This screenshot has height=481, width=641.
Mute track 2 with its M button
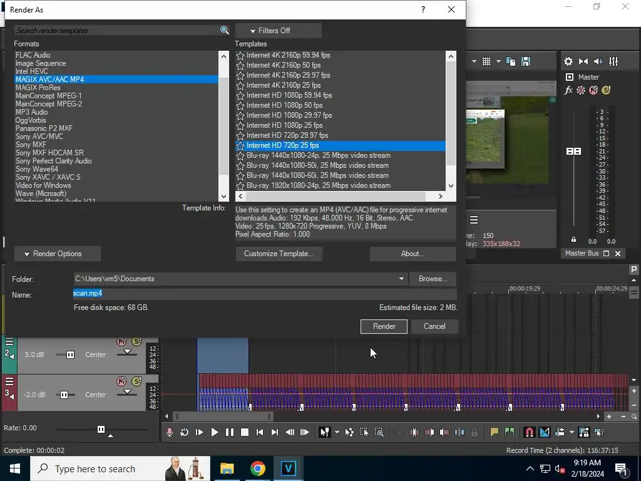click(x=121, y=341)
